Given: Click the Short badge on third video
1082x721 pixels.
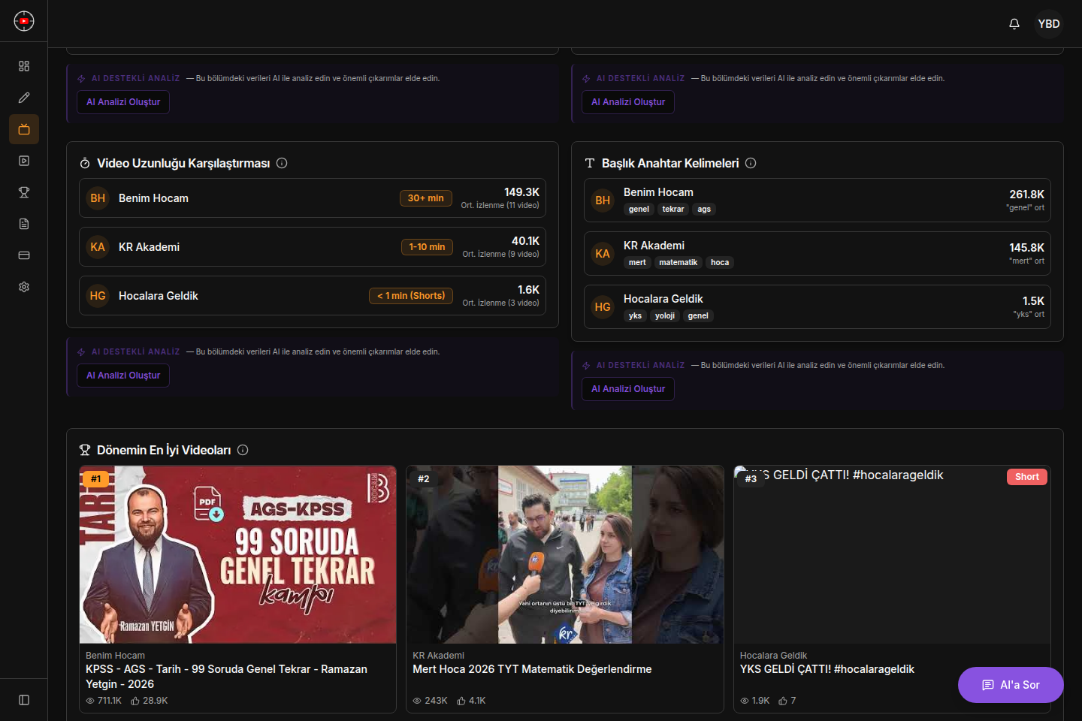Looking at the screenshot, I should [1026, 477].
